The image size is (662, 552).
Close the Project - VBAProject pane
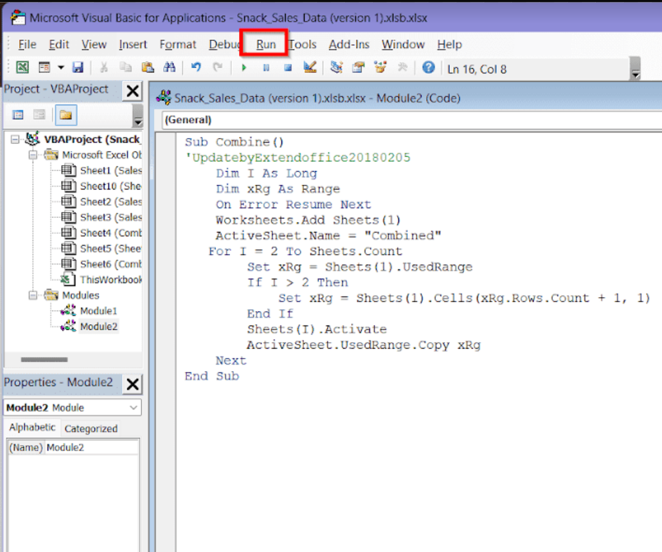(133, 90)
